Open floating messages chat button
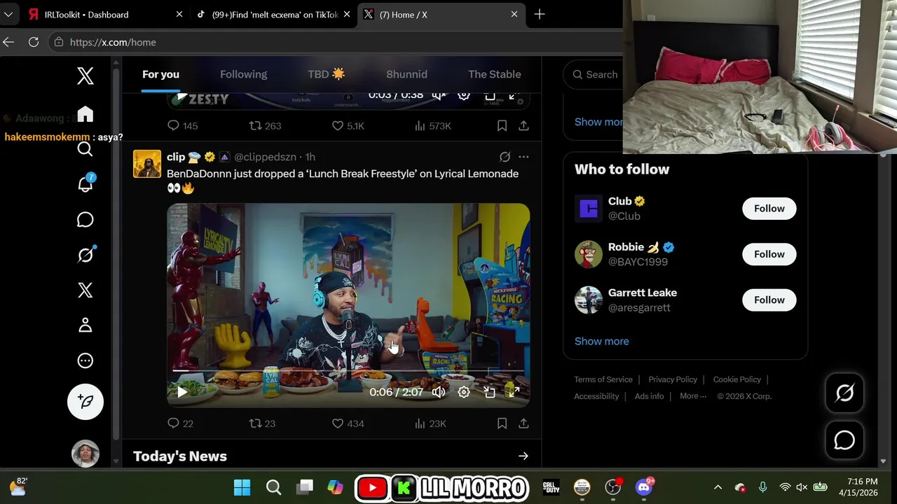897x504 pixels. pyautogui.click(x=844, y=440)
